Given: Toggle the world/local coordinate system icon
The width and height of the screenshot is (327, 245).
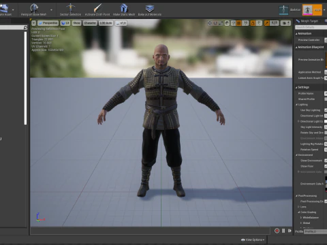Looking at the screenshot, I should click(227, 23).
